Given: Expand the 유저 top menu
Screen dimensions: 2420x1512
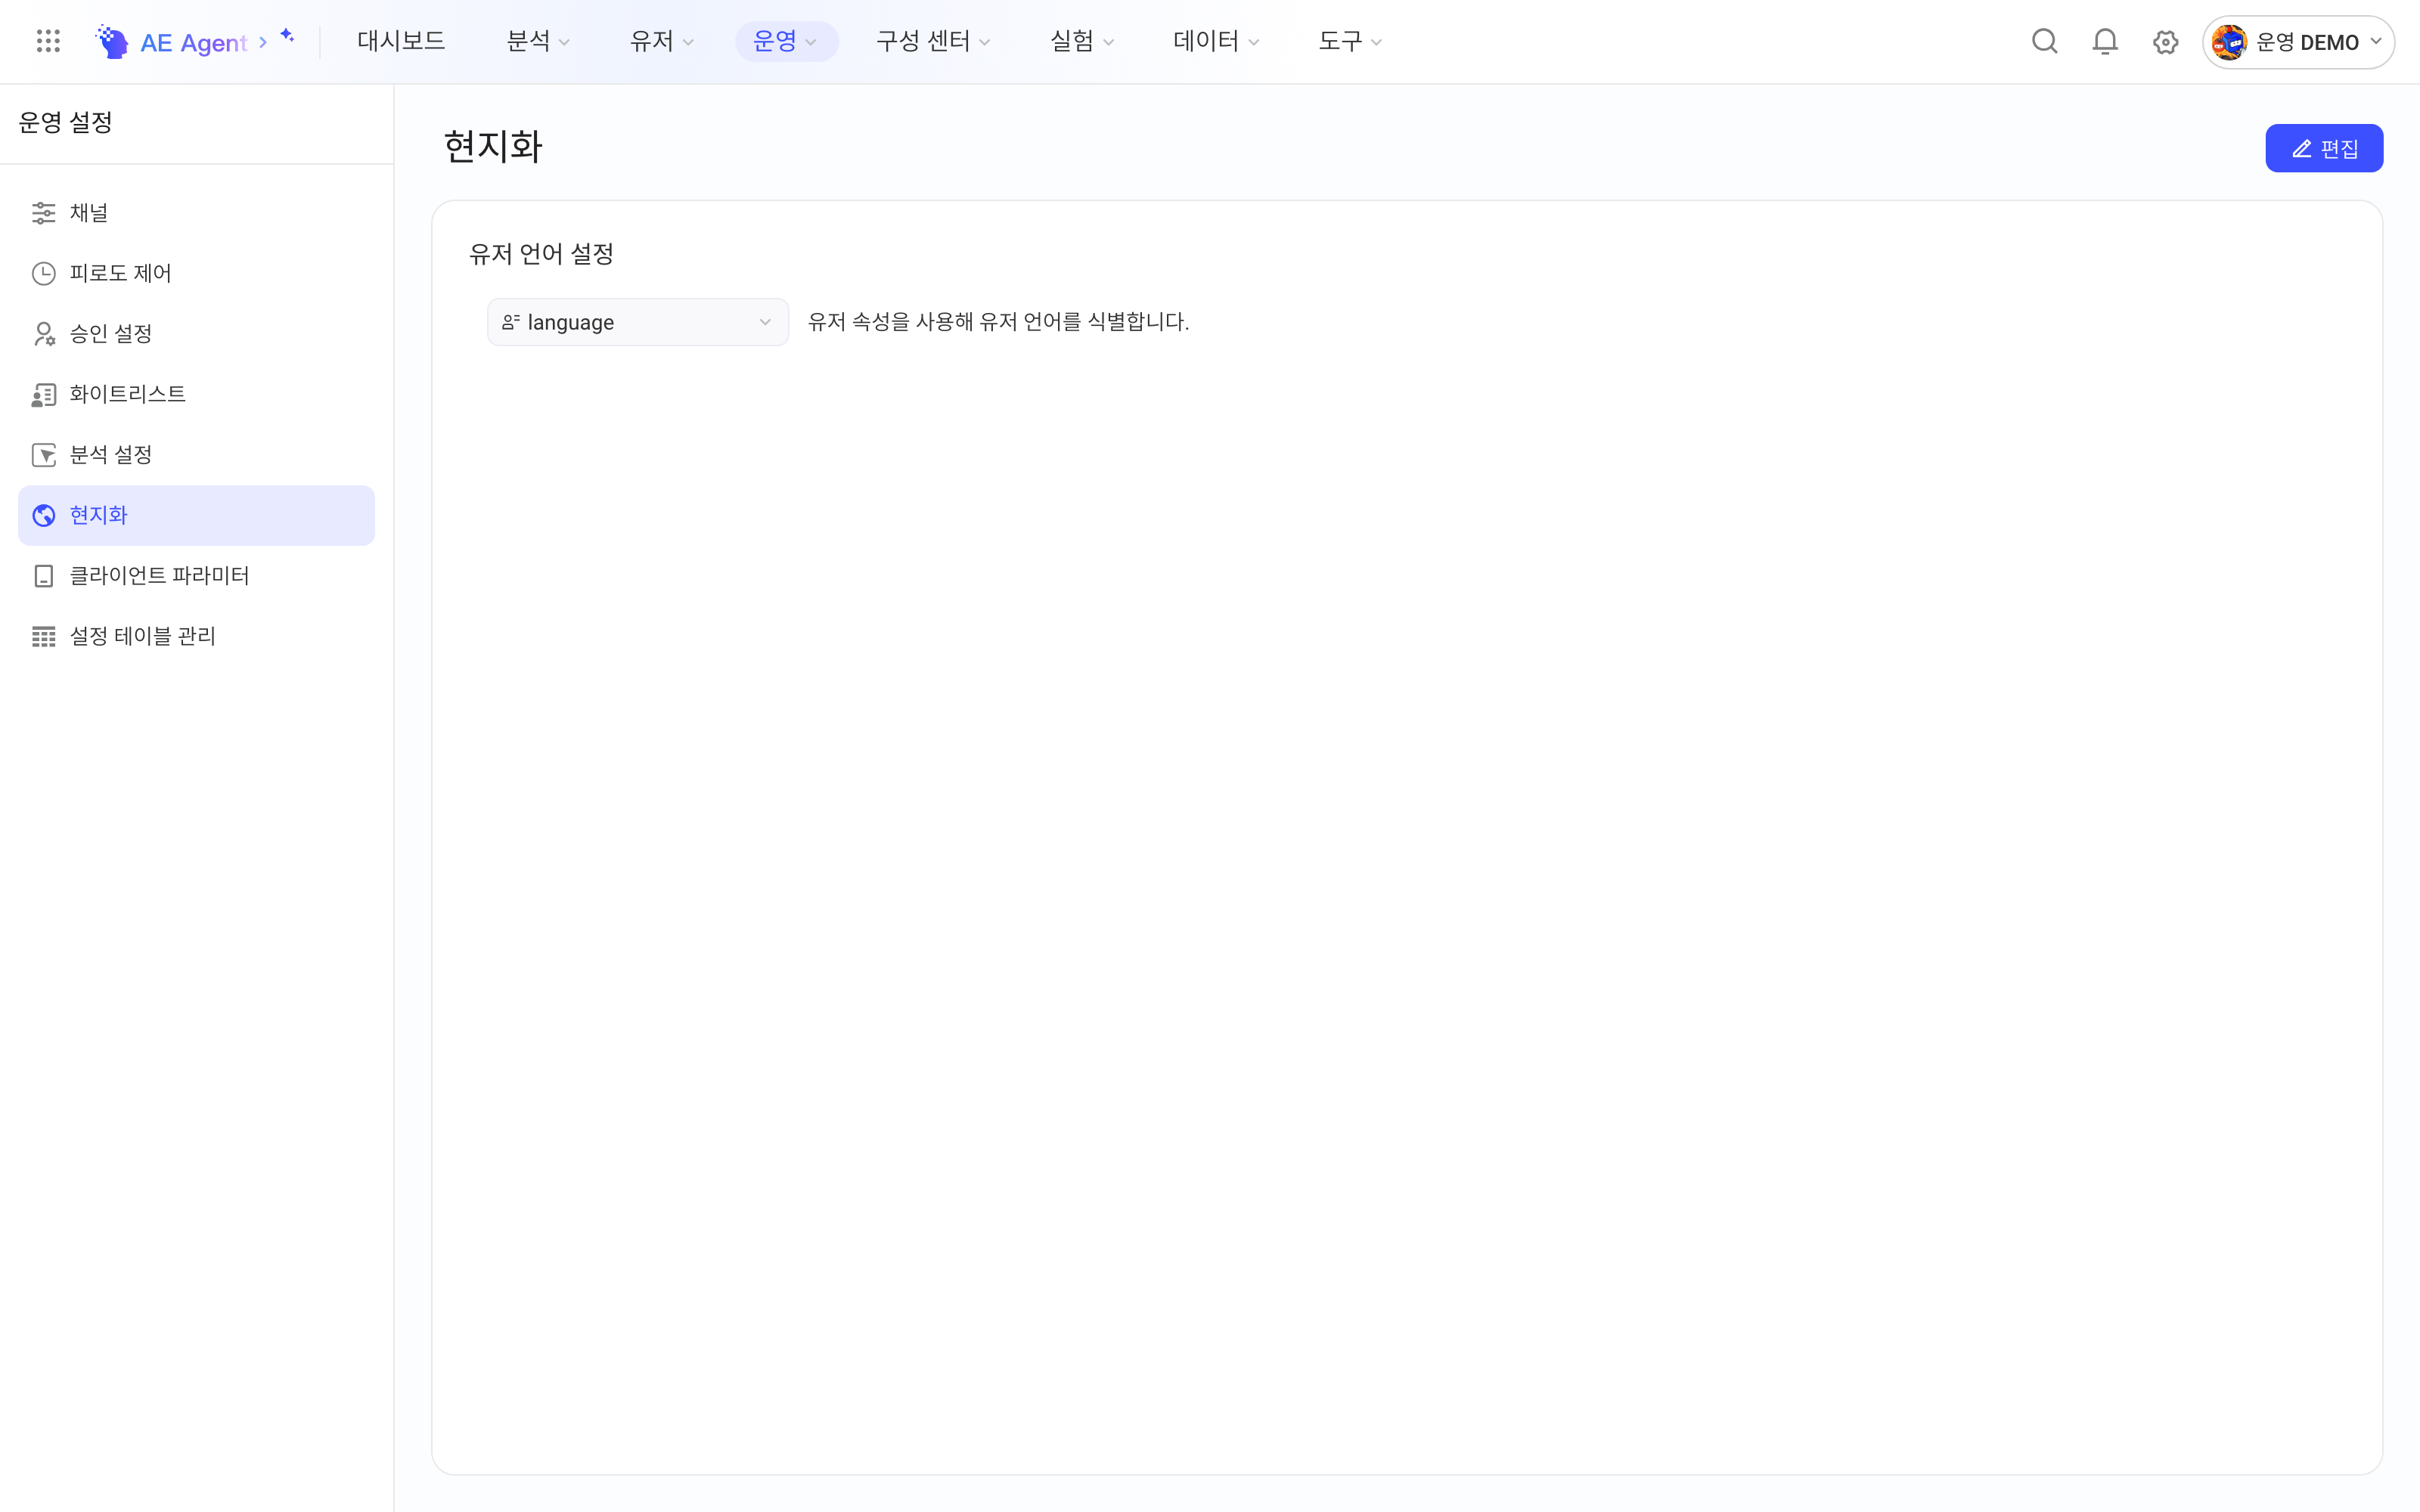Looking at the screenshot, I should pyautogui.click(x=661, y=41).
